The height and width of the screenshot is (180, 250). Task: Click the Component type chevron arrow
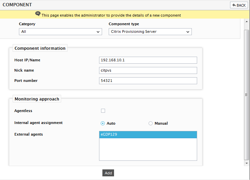point(188,32)
